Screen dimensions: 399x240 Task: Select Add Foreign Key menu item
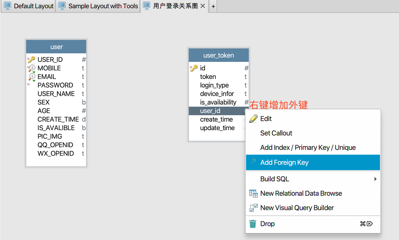[313, 162]
